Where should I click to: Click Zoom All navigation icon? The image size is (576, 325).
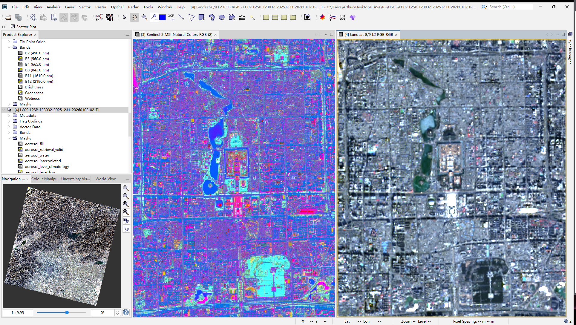(x=126, y=212)
